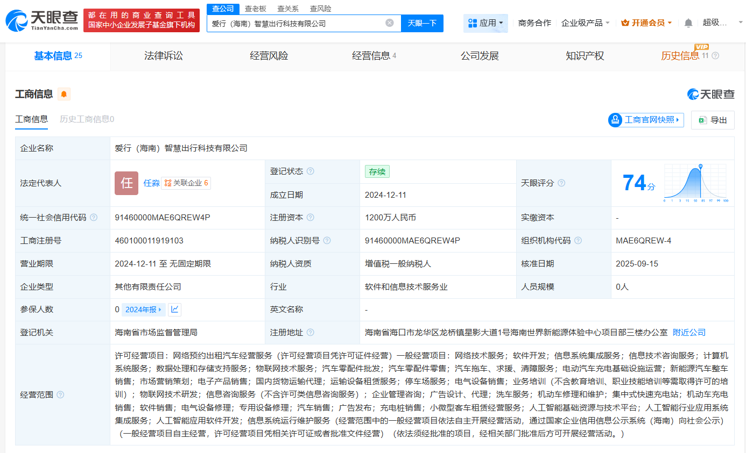Viewport: 746px width, 453px height.
Task: Open the chart icon next to 参保人数
Action: [x=174, y=309]
